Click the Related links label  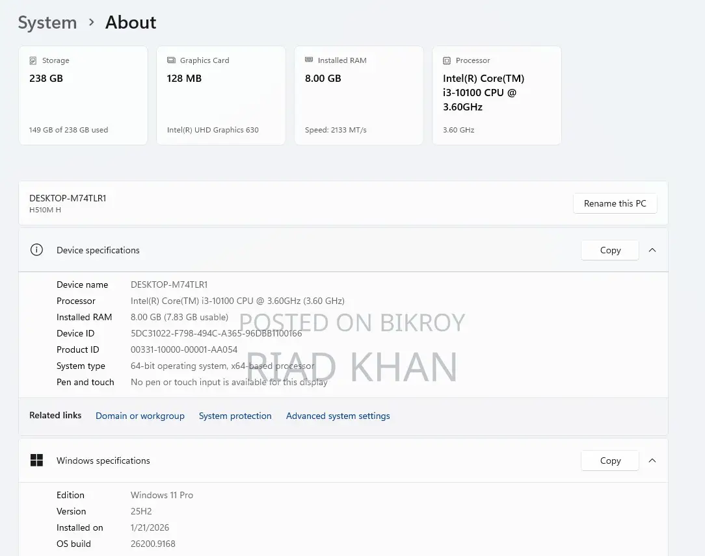tap(55, 416)
